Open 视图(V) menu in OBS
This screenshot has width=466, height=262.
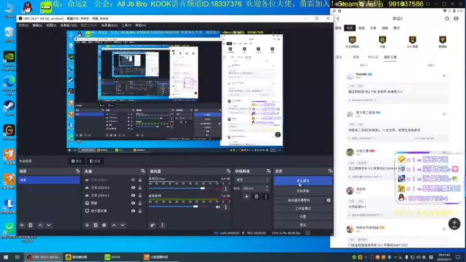click(51, 26)
